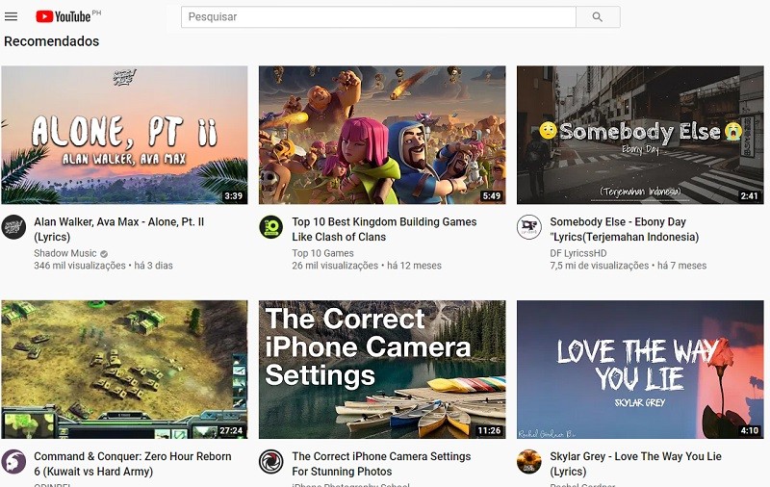Open title Command & Conquer: Zero Hour Reborn

click(x=133, y=464)
